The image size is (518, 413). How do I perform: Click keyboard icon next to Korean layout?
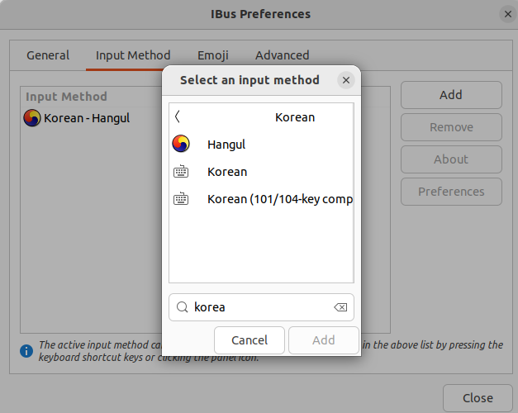pyautogui.click(x=181, y=172)
